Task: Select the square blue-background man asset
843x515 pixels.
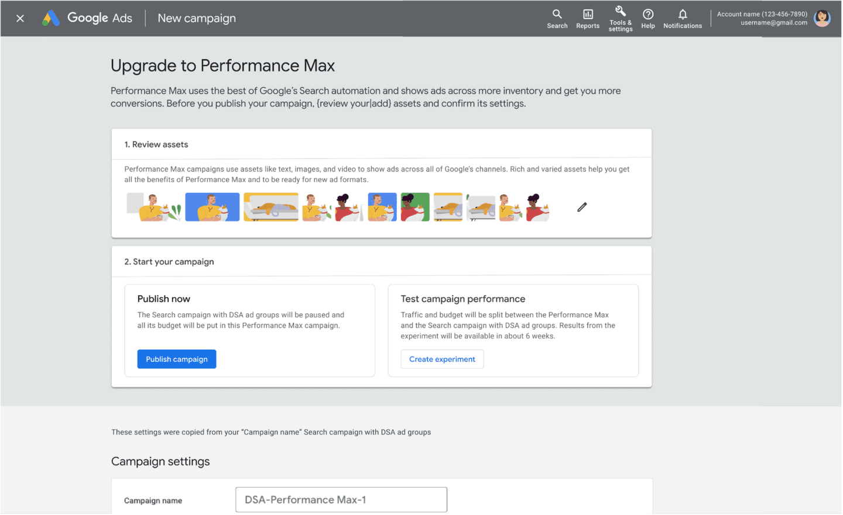Action: [382, 207]
